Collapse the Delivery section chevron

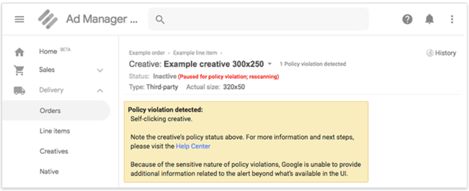click(100, 91)
